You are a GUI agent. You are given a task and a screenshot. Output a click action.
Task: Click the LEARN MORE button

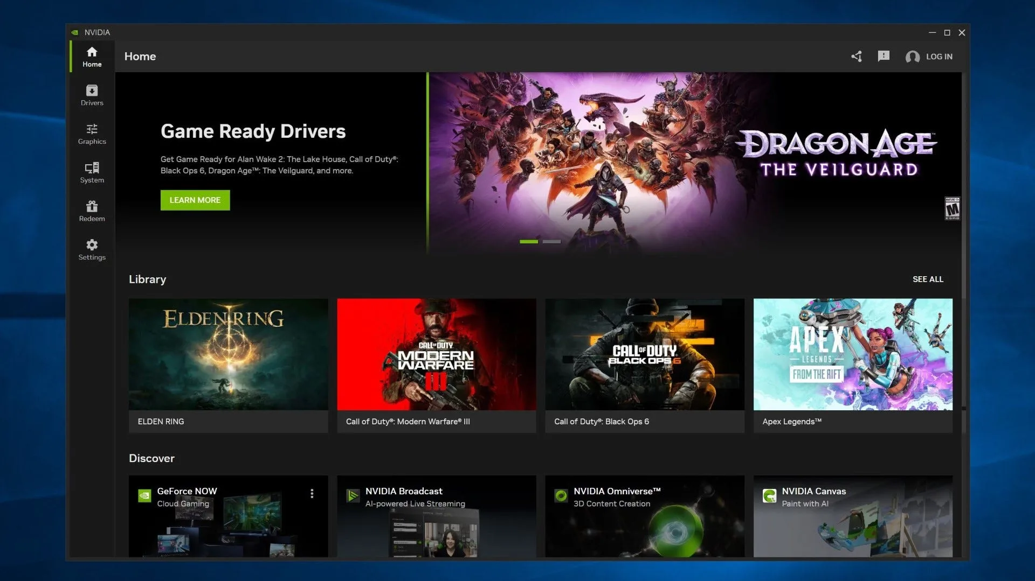click(195, 200)
